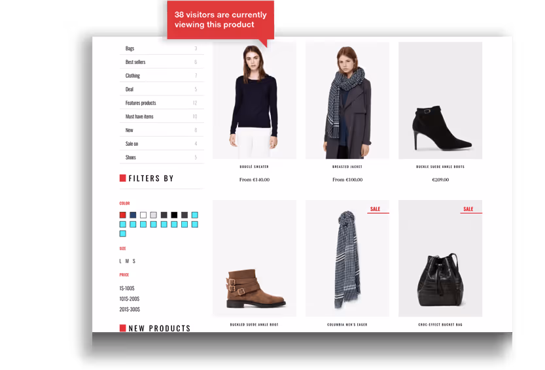Filter by size M
This screenshot has width=545, height=370.
pos(127,261)
